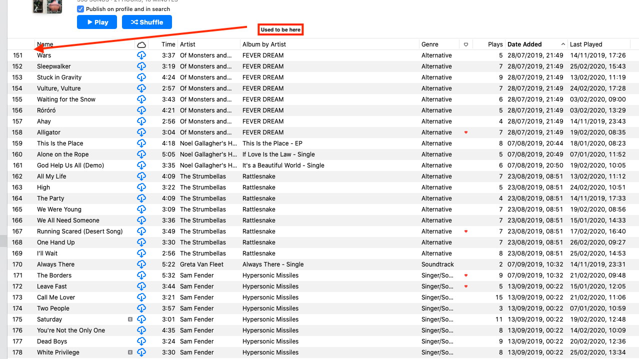
Task: Click the explicit badge on White Privilege
Action: [130, 352]
